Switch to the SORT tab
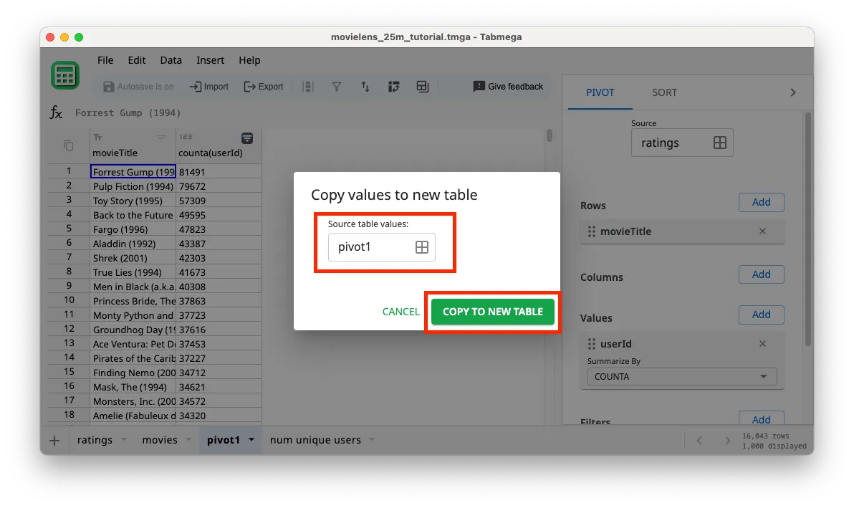 (664, 92)
